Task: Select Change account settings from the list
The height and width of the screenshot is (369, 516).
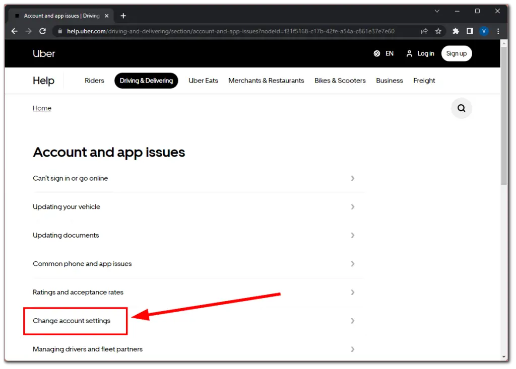Action: coord(72,320)
